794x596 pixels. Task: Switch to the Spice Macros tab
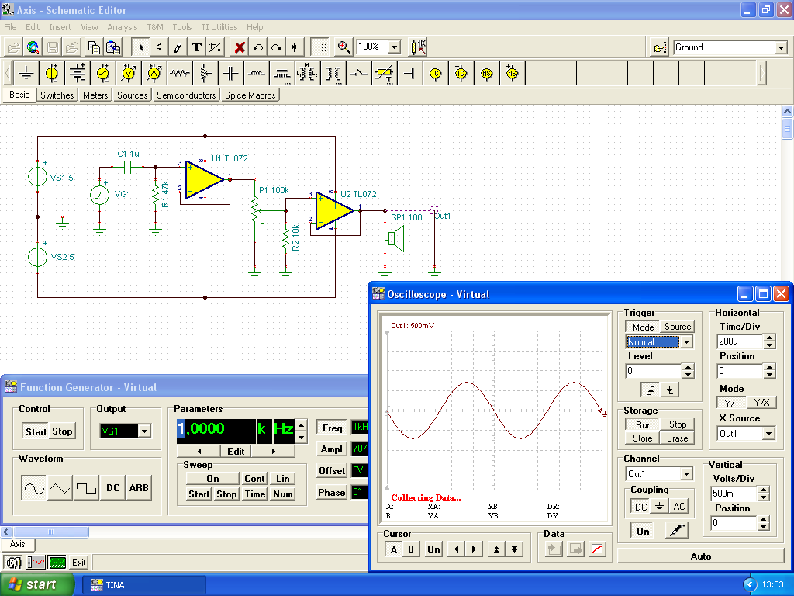pyautogui.click(x=250, y=95)
